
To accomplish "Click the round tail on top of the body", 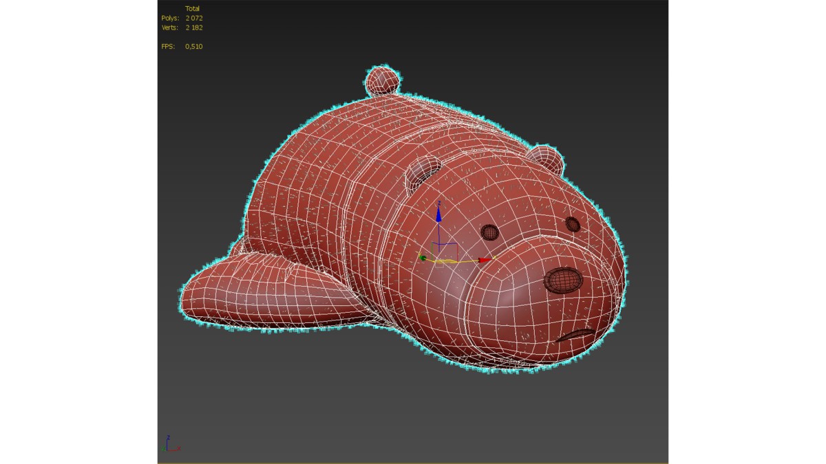I will point(382,81).
